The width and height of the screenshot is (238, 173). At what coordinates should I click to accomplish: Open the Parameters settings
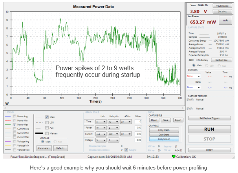point(44,148)
